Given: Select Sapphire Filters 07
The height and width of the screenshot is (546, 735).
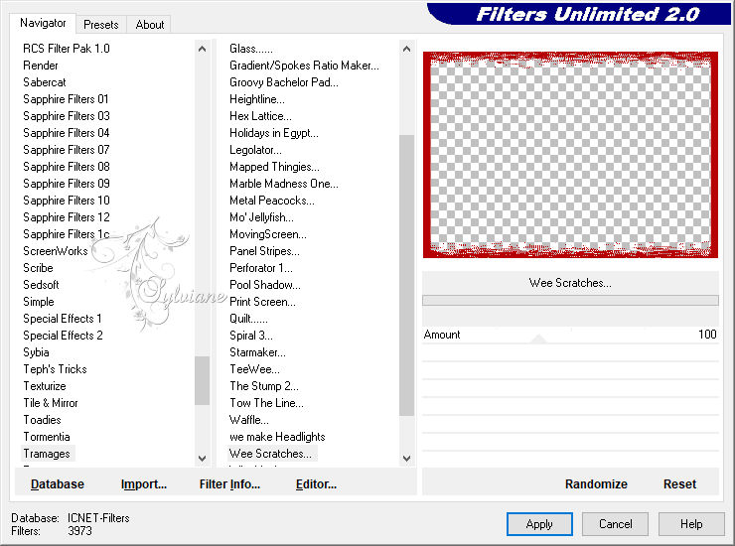Looking at the screenshot, I should pyautogui.click(x=67, y=150).
